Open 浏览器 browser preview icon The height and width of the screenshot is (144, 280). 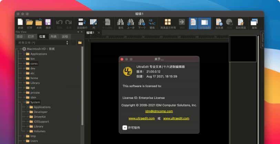219,22
